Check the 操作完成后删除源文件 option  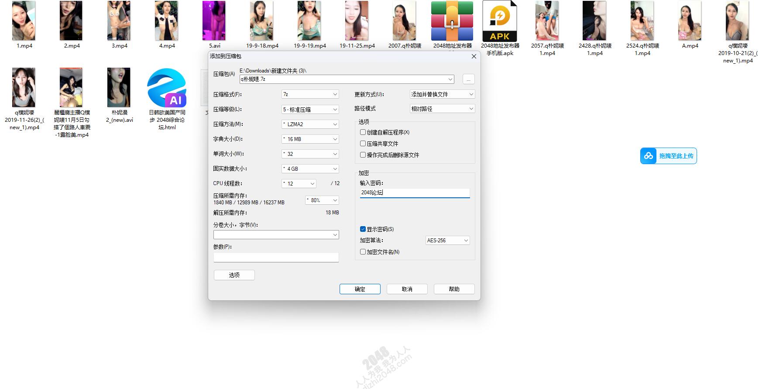363,155
